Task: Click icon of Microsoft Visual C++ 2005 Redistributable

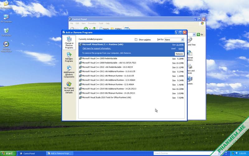Action: tap(80, 59)
